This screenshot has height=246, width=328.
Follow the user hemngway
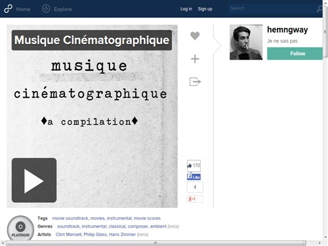click(x=295, y=53)
